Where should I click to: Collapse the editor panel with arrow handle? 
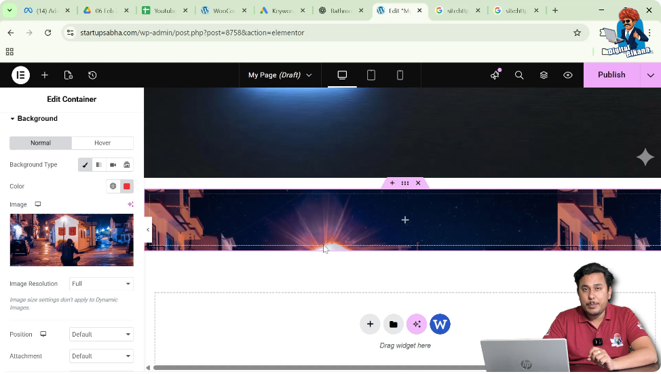point(148,230)
